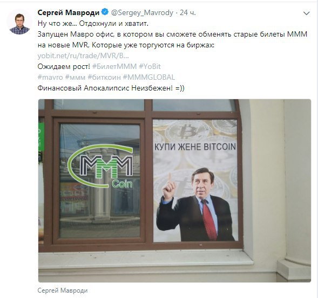Screen dimensions: 318x298
Task: Select the #БилетМММ hashtag
Action: 114,66
